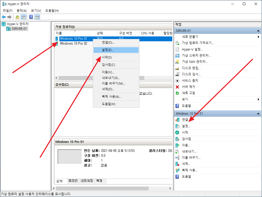The height and width of the screenshot is (197, 262).
Task: Click the Up one level folder icon
Action: point(17,17)
